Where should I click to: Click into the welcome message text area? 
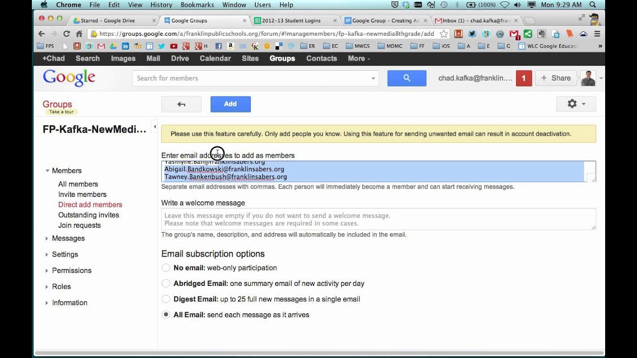[378, 219]
